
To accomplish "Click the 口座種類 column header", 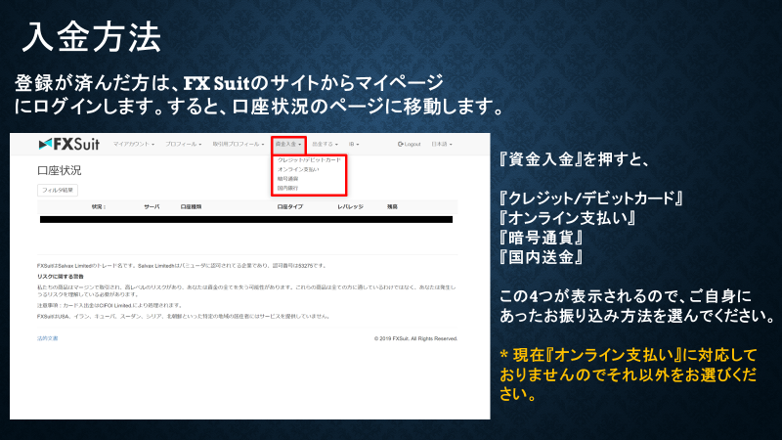I will click(191, 206).
